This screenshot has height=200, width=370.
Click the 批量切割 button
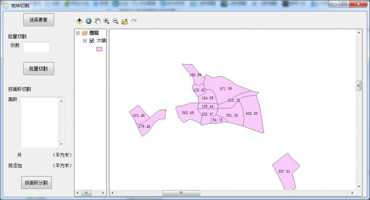[x=39, y=68]
